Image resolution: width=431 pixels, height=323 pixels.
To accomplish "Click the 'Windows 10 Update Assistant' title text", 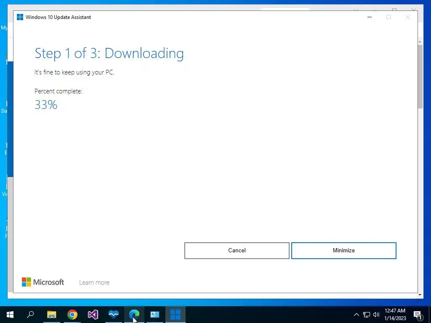I will coord(58,17).
